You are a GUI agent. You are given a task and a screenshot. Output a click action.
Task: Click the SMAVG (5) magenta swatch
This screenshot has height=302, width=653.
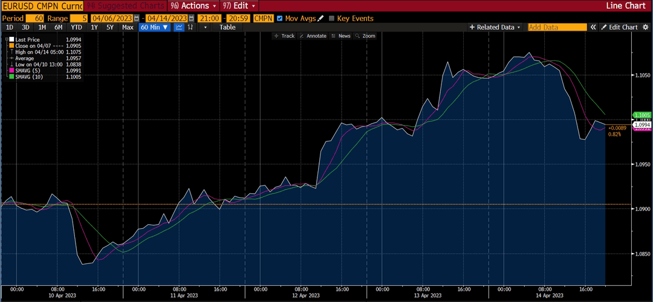(x=11, y=71)
